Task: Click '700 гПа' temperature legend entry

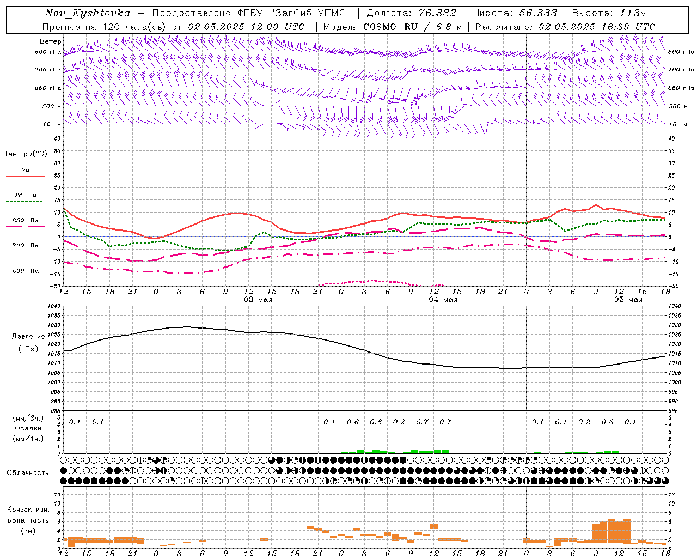Action: (x=25, y=246)
